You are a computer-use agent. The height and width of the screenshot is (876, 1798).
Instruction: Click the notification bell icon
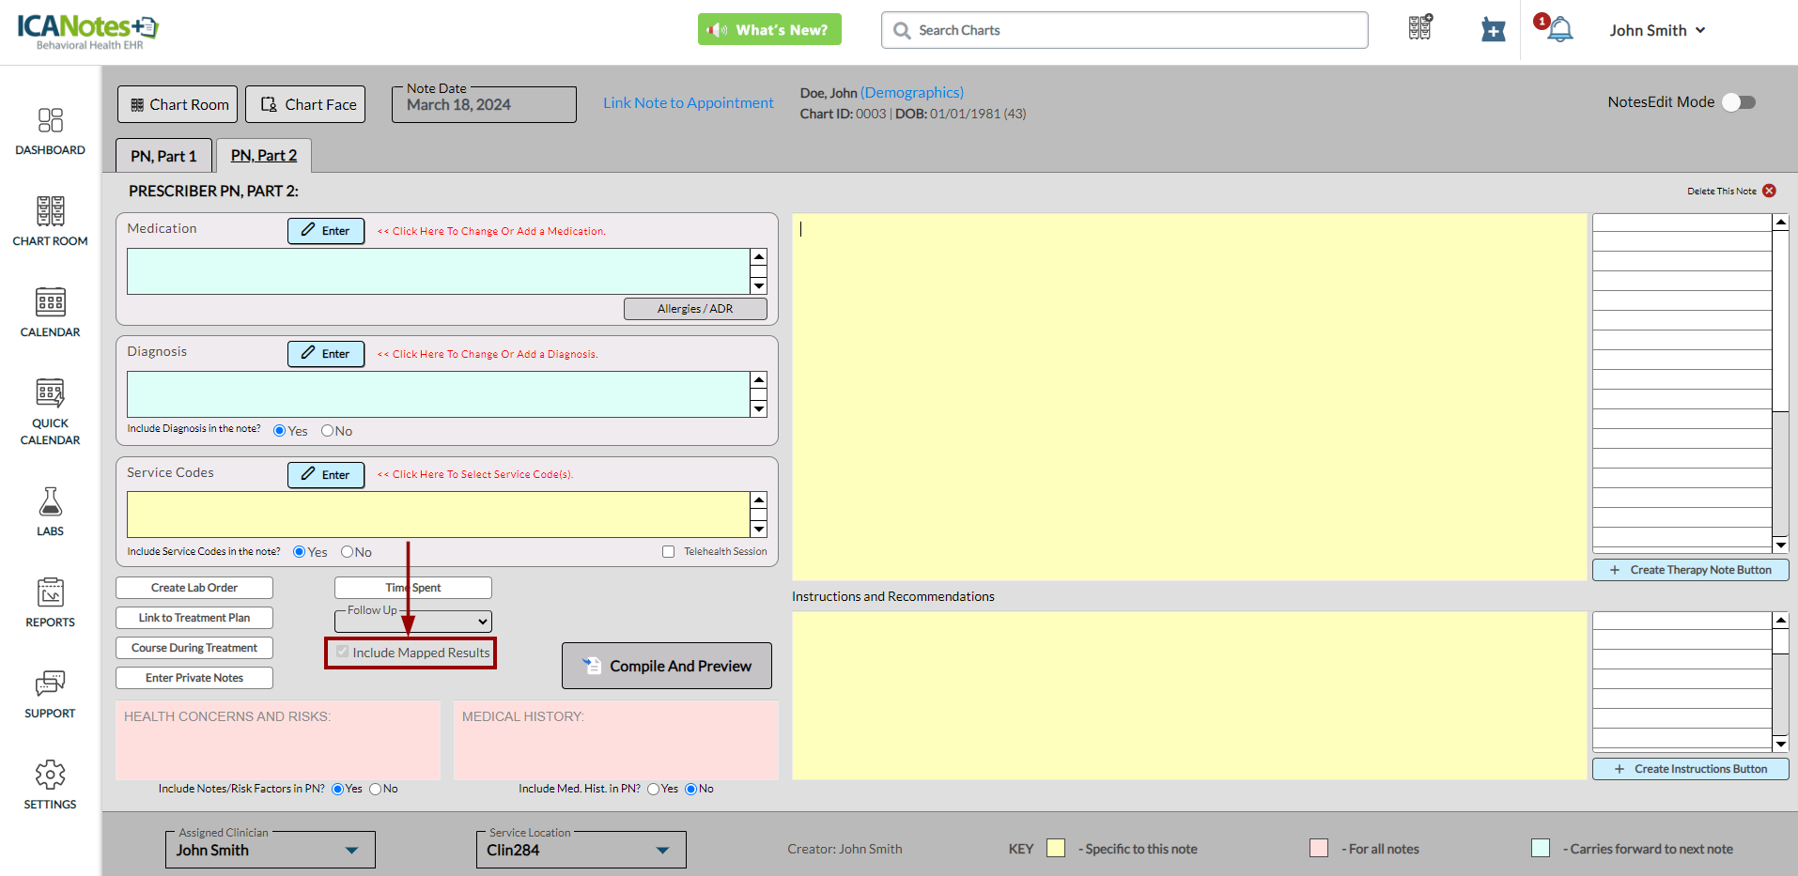[1559, 30]
